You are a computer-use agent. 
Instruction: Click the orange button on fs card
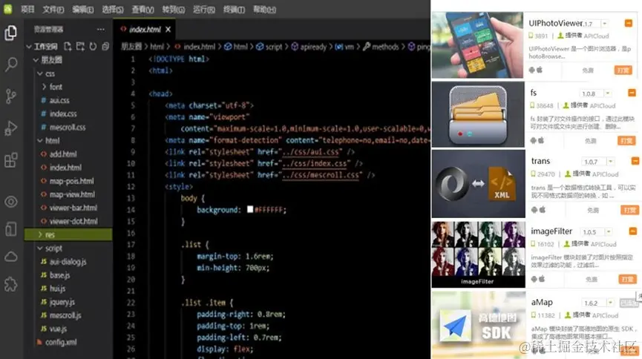click(x=626, y=141)
